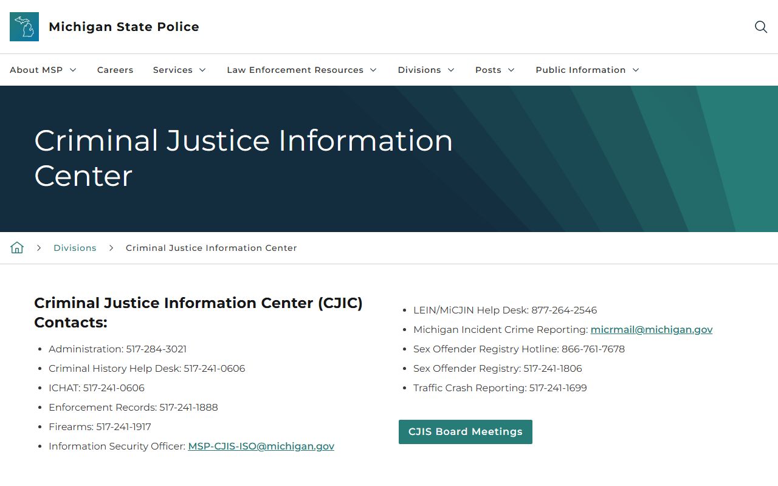
Task: Expand the Law Enforcement Resources chevron
Action: pos(373,70)
